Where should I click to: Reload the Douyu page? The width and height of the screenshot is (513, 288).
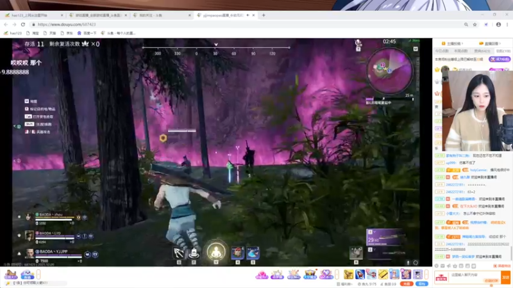[23, 24]
